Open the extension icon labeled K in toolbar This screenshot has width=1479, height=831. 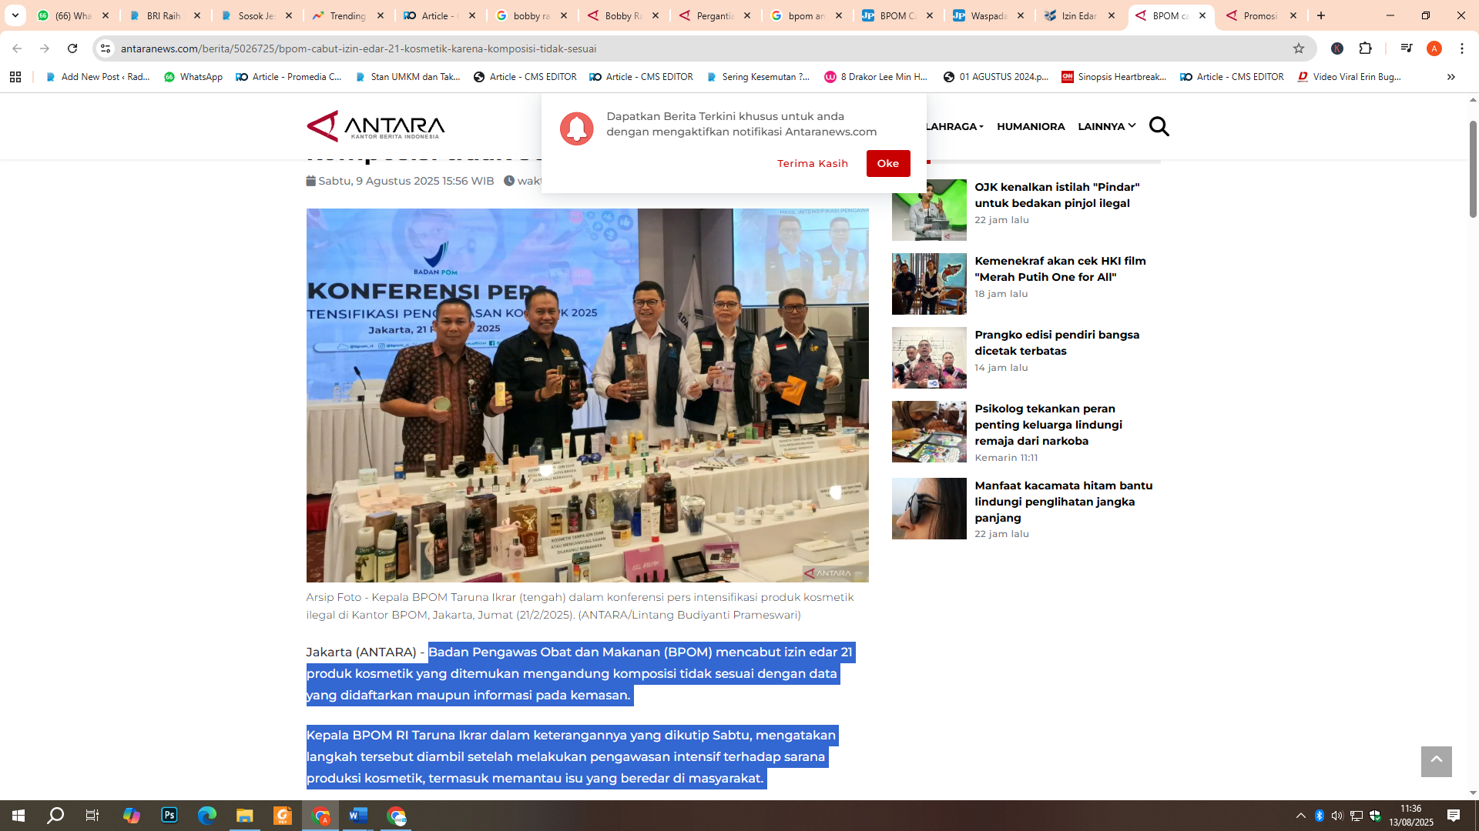[1337, 48]
